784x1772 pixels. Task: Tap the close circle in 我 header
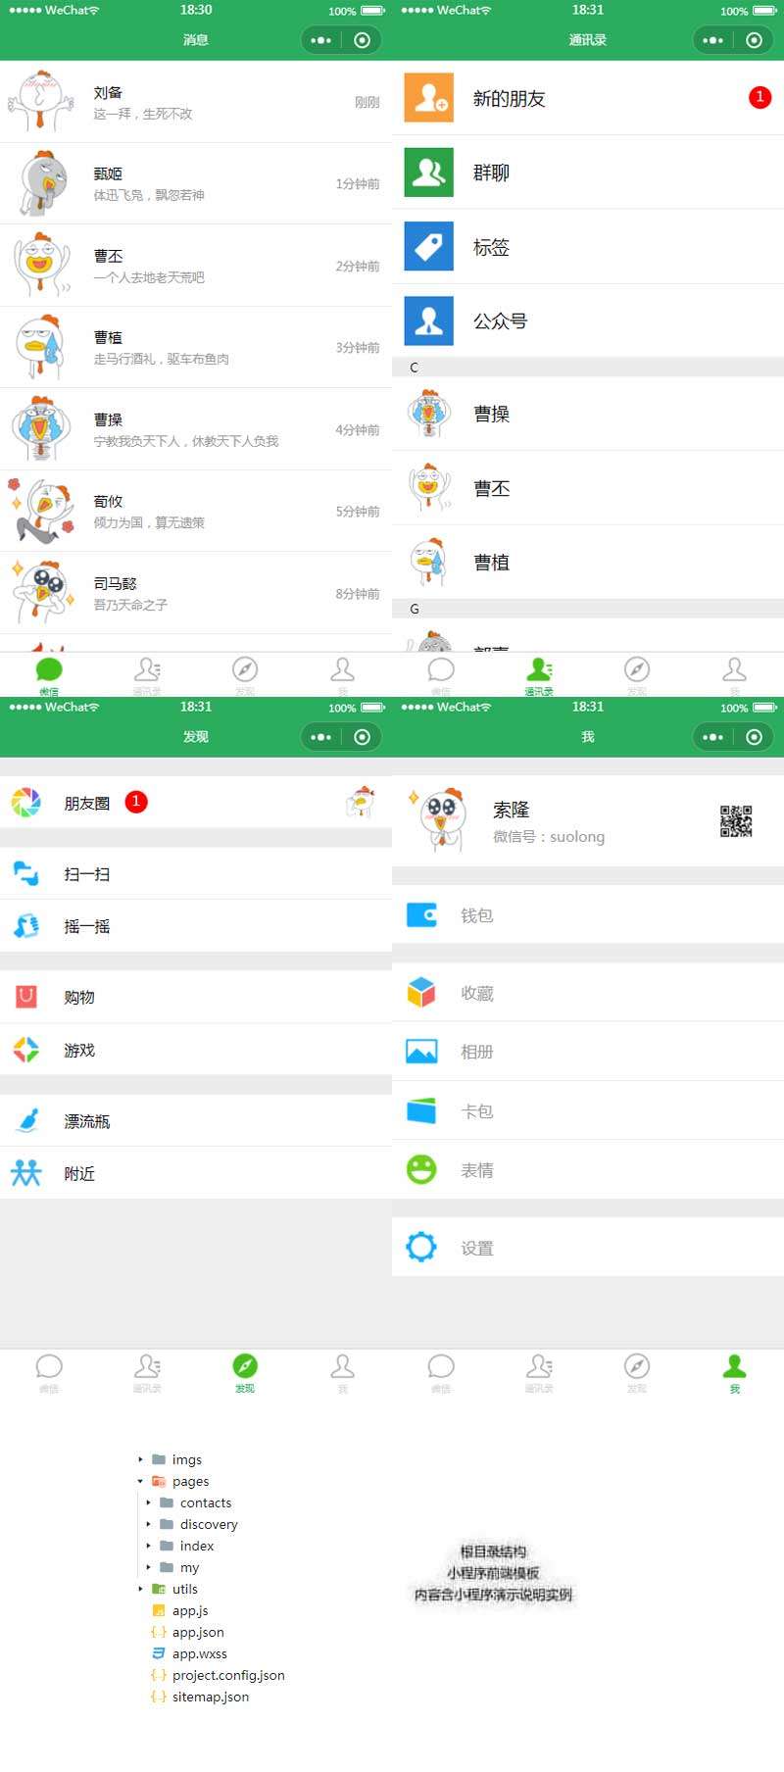pyautogui.click(x=754, y=737)
